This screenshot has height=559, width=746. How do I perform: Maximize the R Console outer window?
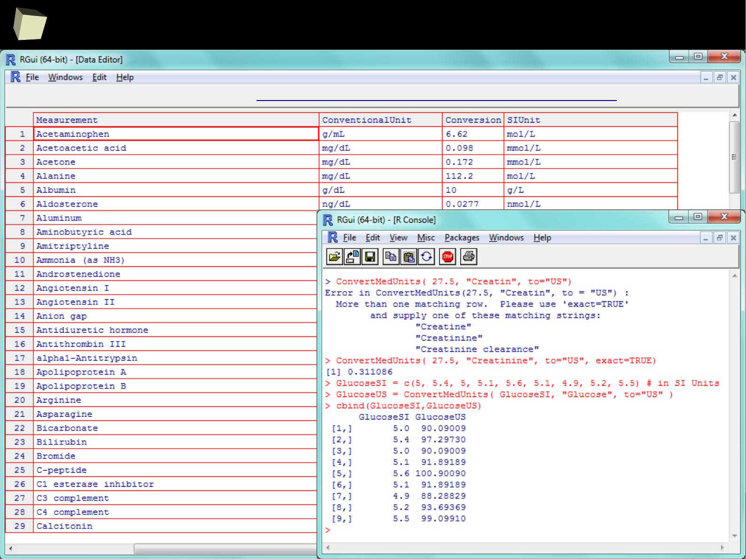tap(698, 217)
